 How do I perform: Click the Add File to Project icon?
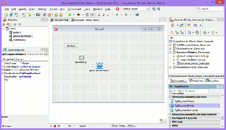[56, 15]
